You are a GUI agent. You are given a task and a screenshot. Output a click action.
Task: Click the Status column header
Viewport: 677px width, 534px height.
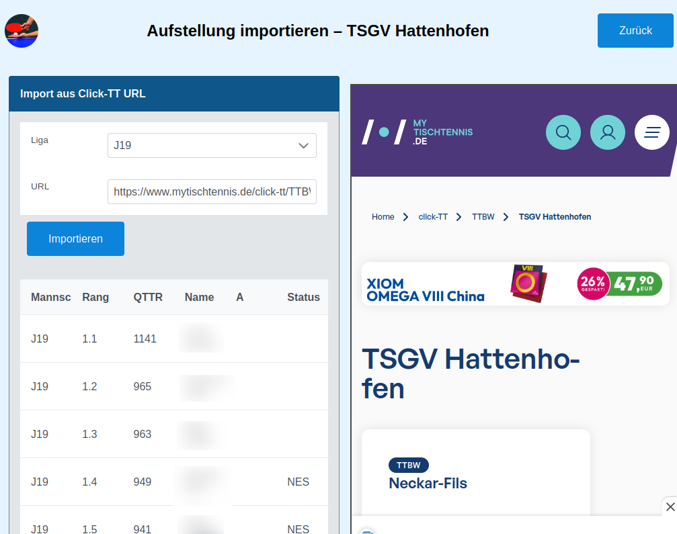coord(303,297)
